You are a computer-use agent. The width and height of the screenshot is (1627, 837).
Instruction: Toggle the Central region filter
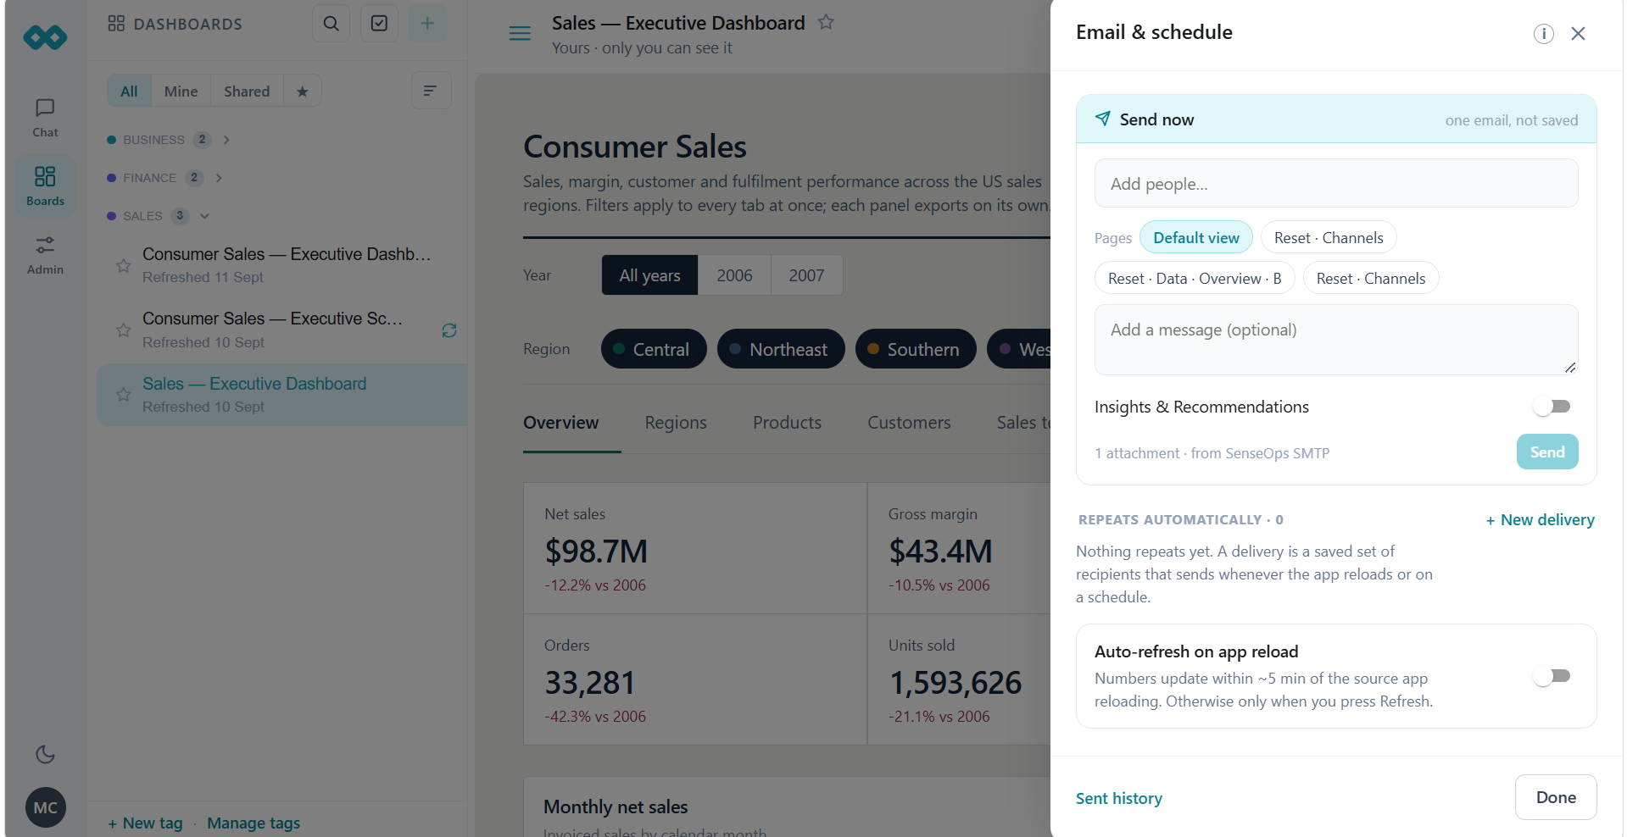click(654, 349)
